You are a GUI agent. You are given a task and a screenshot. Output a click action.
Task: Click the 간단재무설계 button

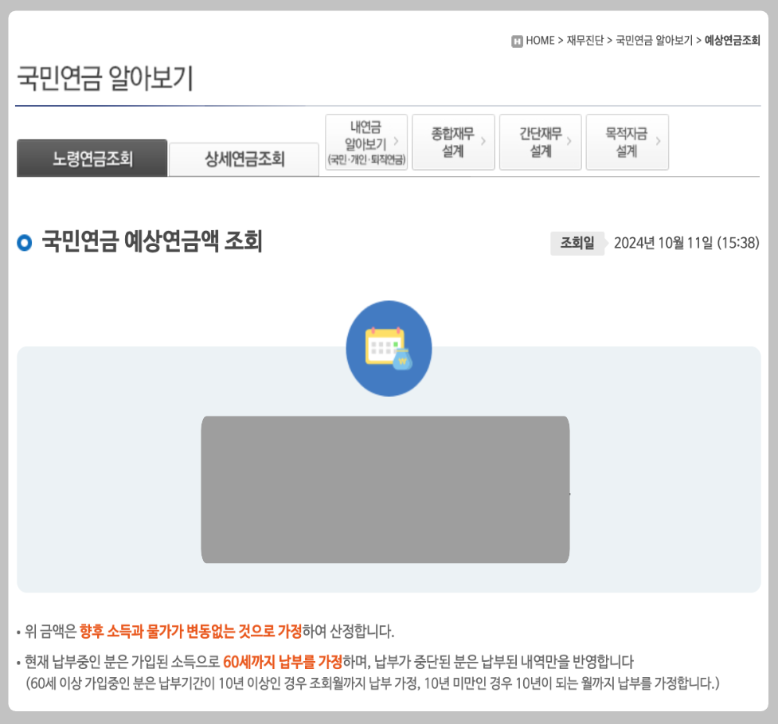pos(540,142)
